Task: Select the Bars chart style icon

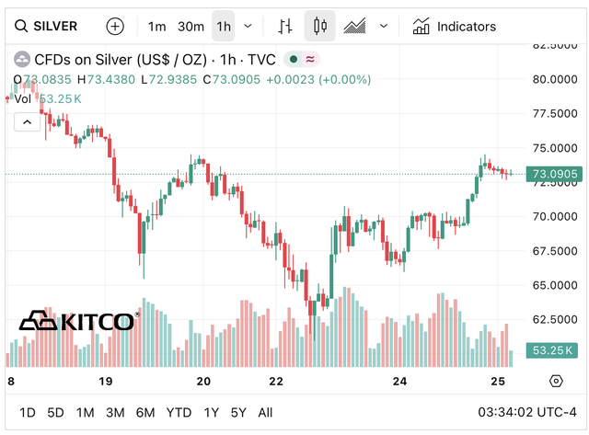Action: 286,27
